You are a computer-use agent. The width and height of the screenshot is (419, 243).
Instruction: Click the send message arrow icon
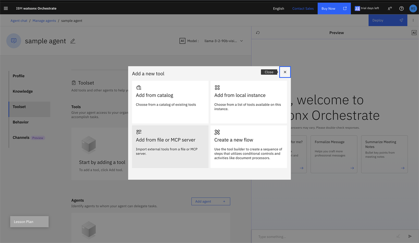coord(410,237)
